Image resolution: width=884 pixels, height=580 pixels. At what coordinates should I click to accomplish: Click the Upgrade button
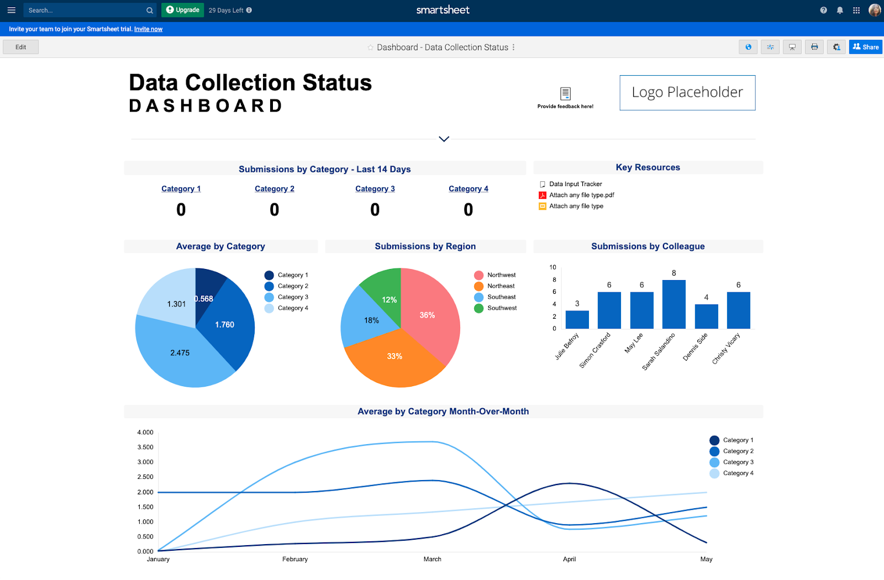pyautogui.click(x=182, y=10)
